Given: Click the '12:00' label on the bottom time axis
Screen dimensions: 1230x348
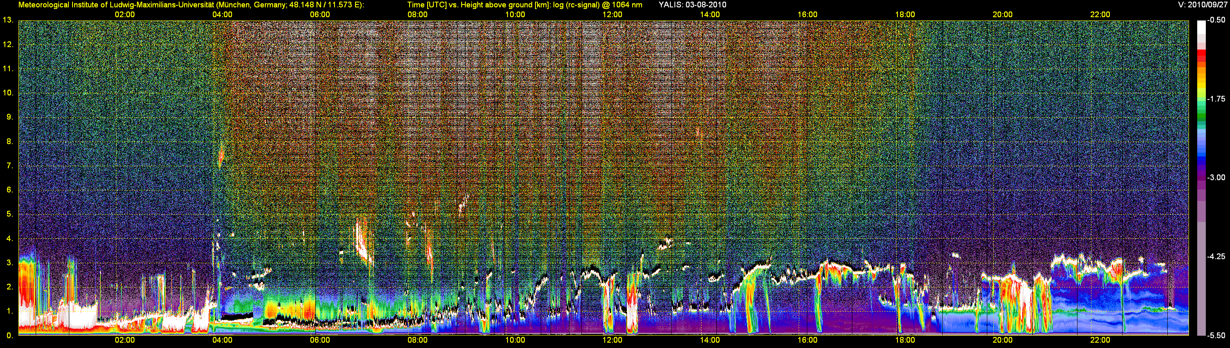Looking at the screenshot, I should tap(612, 340).
